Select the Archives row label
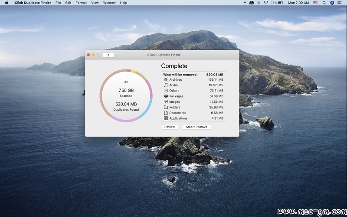This screenshot has height=217, width=347. point(176,79)
